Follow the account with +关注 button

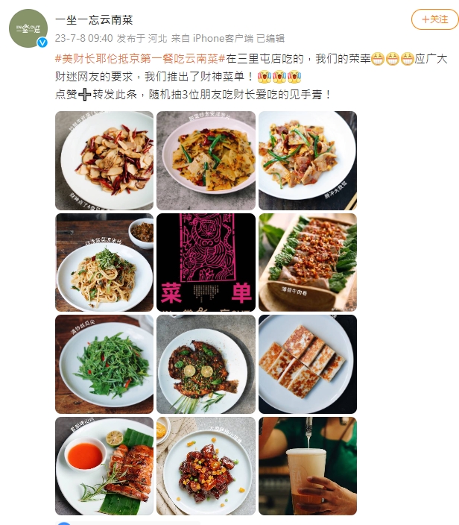tap(435, 19)
